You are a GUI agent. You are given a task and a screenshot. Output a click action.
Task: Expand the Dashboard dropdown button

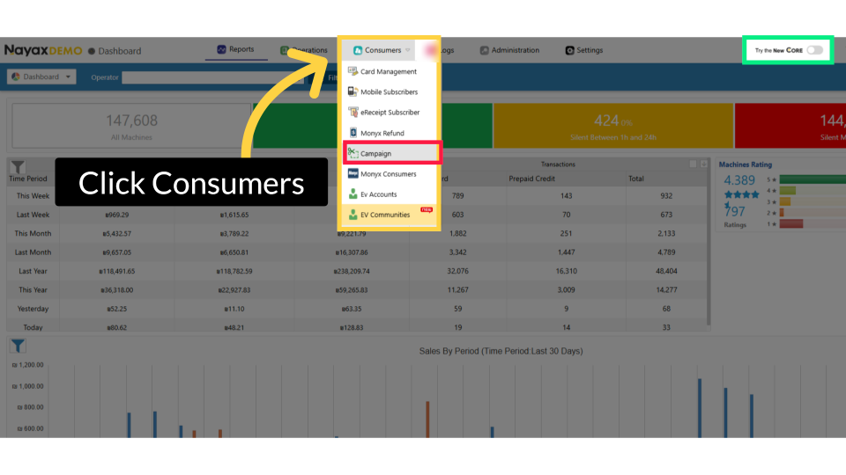[41, 77]
